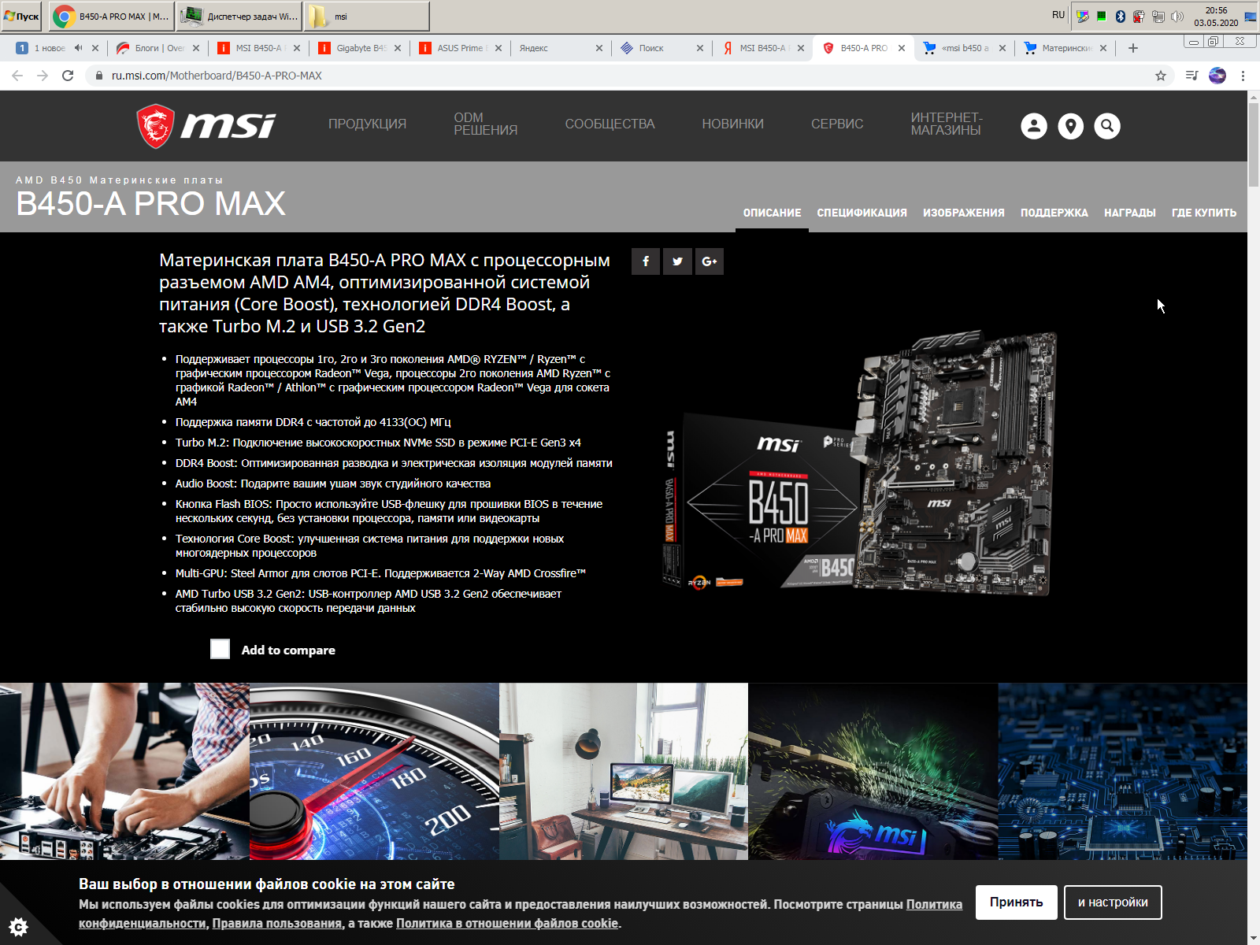The height and width of the screenshot is (945, 1260).
Task: Share the page on Facebook
Action: coord(646,261)
